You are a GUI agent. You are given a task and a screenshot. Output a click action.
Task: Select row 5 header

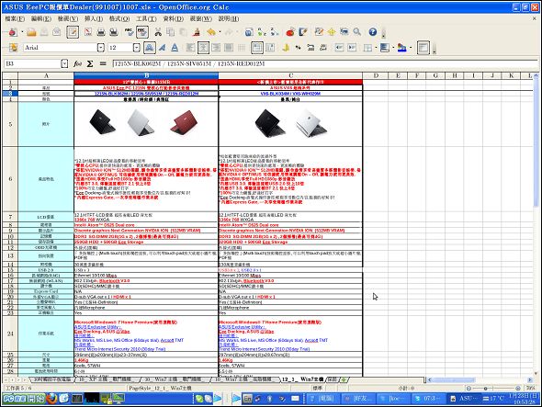pyautogui.click(x=10, y=124)
